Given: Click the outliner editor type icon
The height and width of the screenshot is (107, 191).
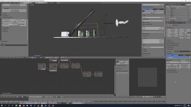Looking at the screenshot, I should tap(168, 5).
